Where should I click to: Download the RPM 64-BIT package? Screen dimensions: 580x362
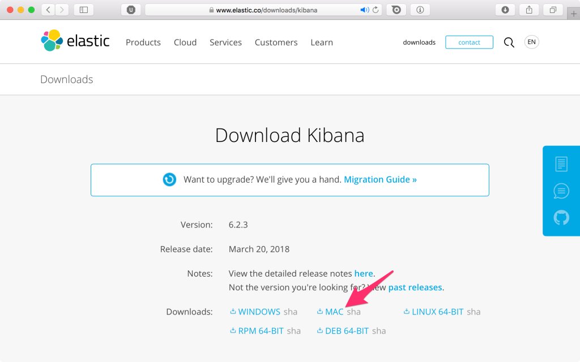click(261, 331)
